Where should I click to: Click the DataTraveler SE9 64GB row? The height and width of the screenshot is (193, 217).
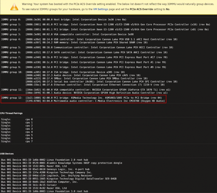pyautogui.click(x=59, y=179)
